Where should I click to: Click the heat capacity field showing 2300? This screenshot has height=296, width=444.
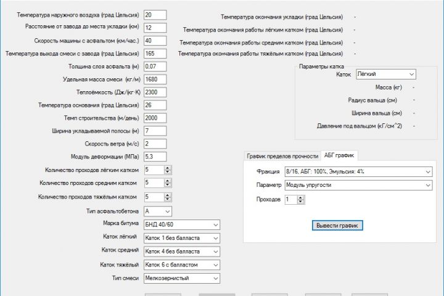155,92
